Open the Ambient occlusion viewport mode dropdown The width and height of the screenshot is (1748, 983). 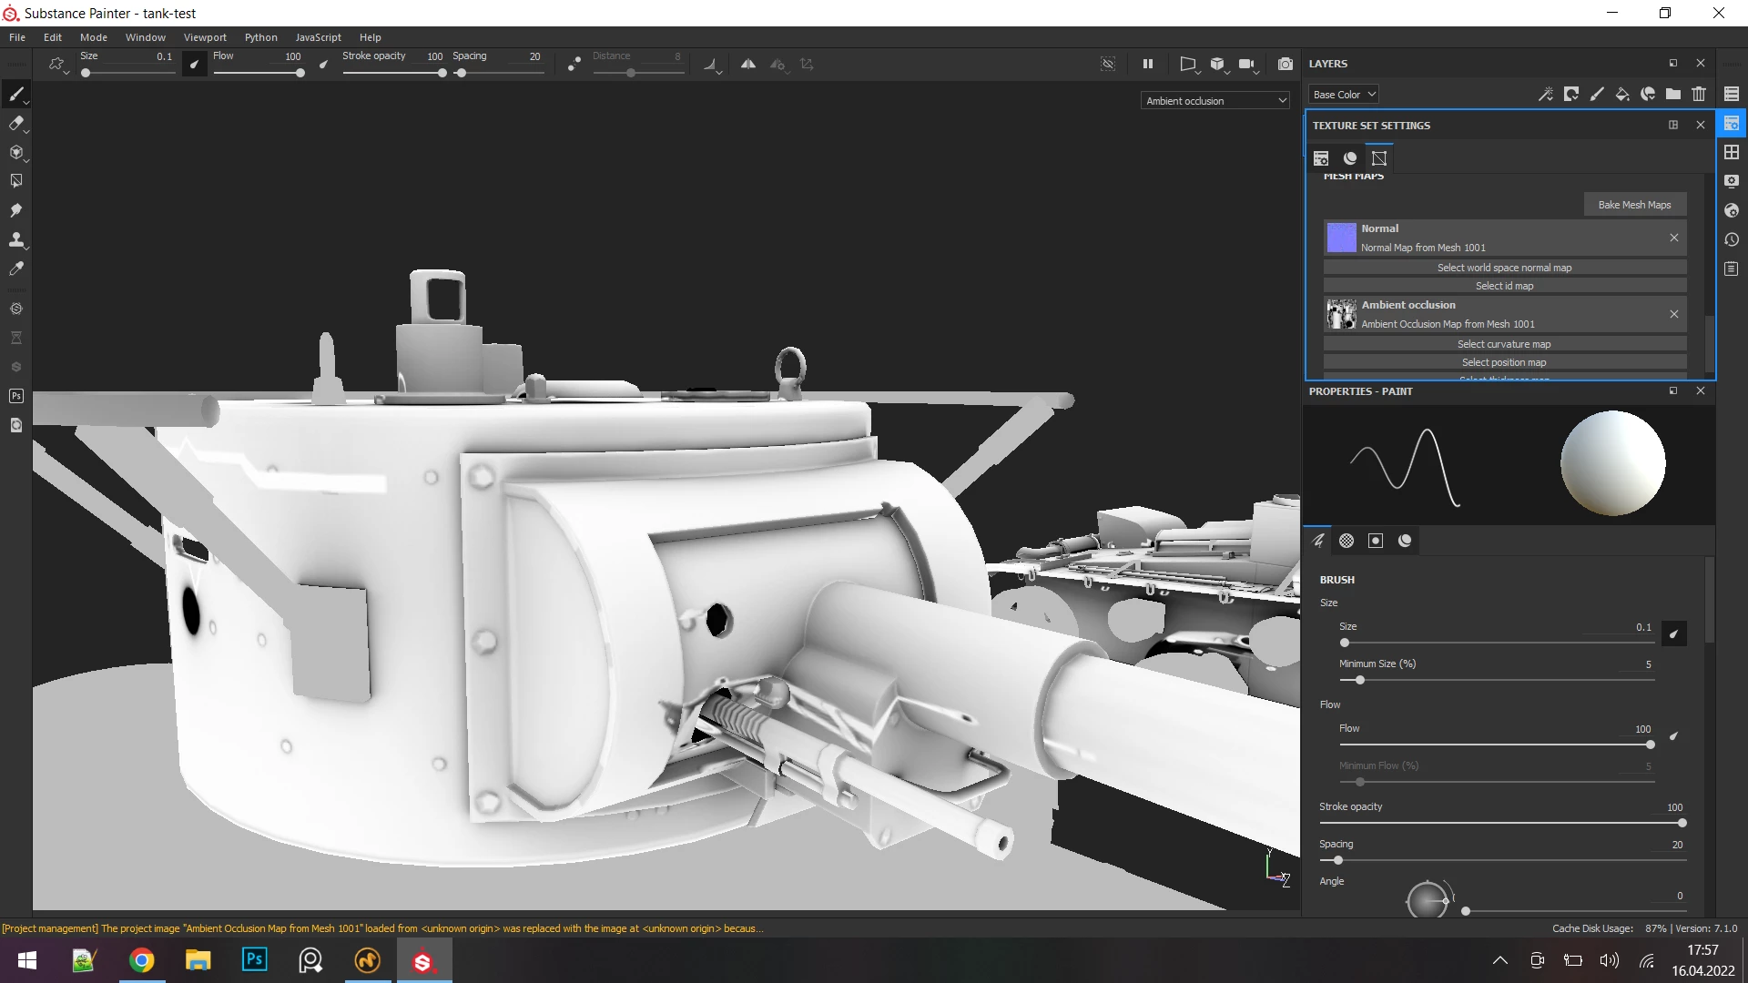click(1215, 101)
